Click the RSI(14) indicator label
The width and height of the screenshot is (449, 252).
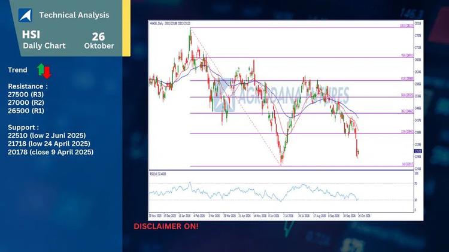tap(158, 174)
